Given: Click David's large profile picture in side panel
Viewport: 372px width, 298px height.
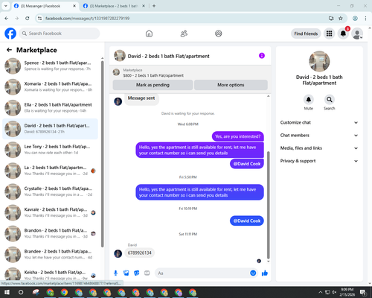Looking at the screenshot, I should [319, 61].
